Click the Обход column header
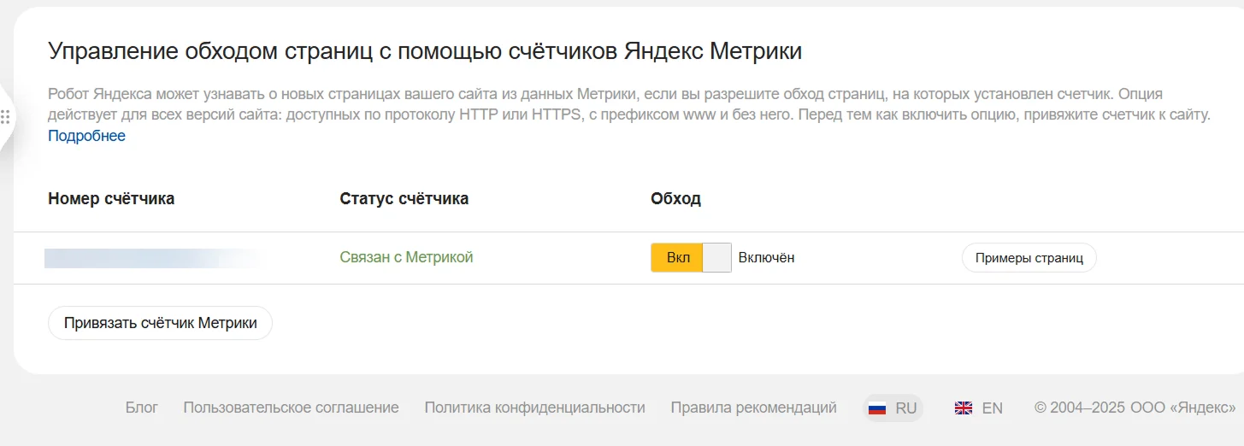 pyautogui.click(x=675, y=199)
